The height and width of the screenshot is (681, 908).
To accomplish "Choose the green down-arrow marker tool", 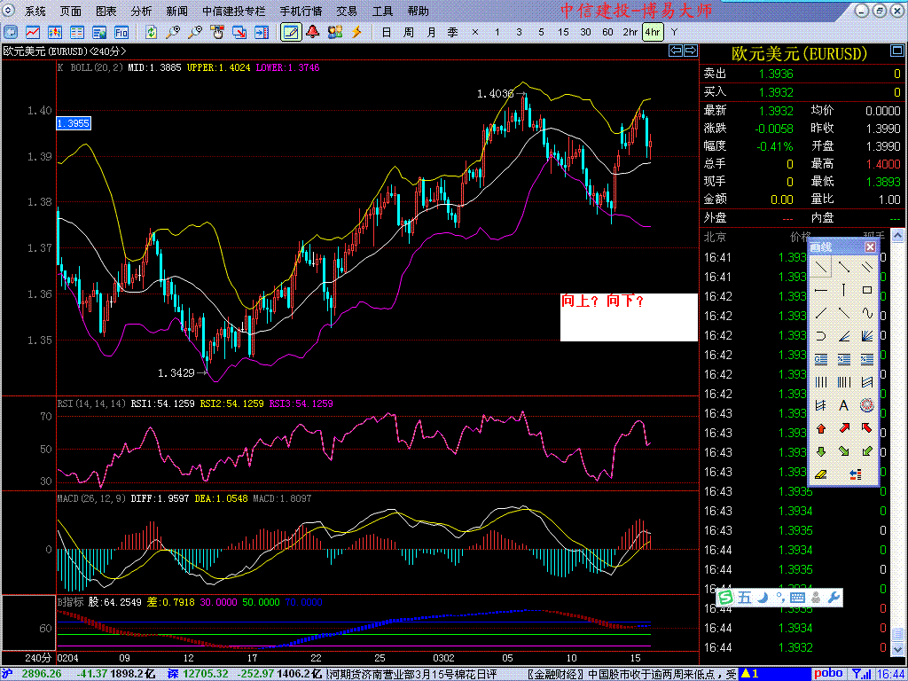I will coord(821,451).
